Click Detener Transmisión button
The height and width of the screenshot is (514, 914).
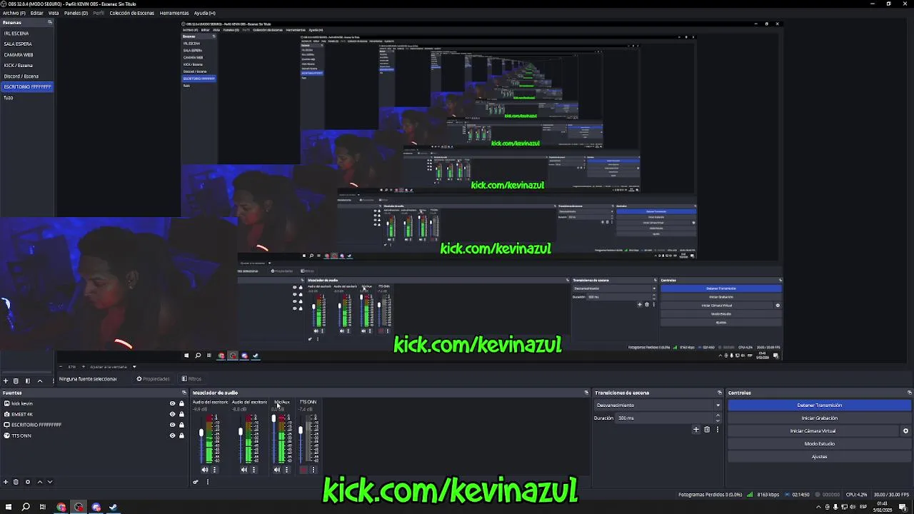819,405
